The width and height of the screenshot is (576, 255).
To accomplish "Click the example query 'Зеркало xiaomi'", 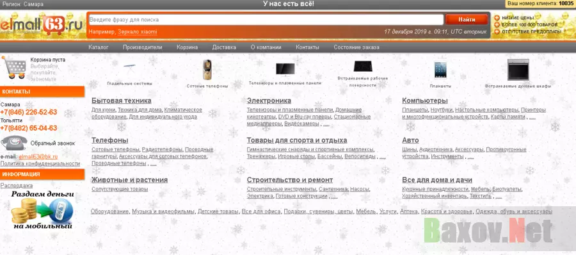I will pos(138,32).
